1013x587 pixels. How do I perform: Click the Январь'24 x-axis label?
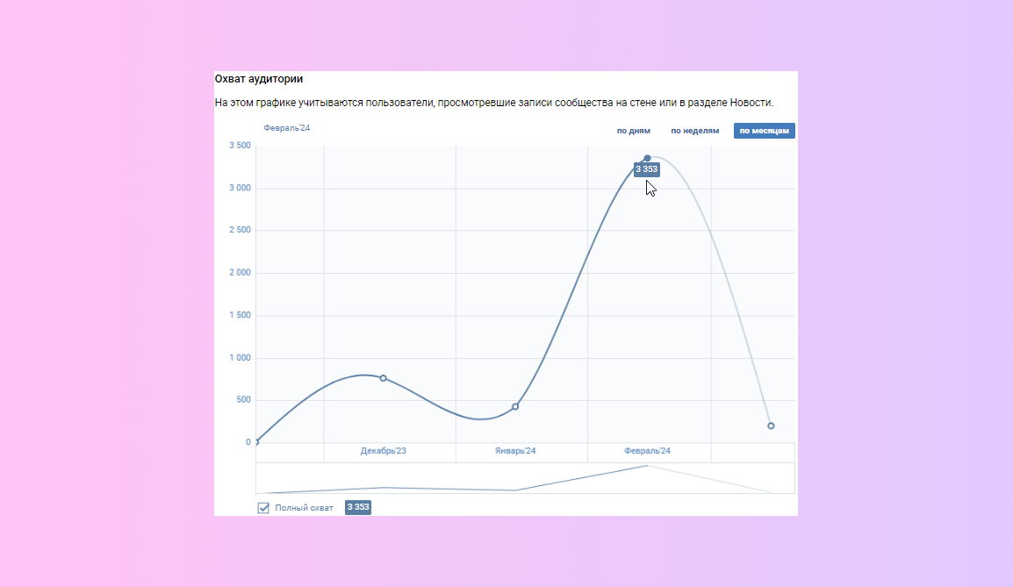tap(515, 451)
